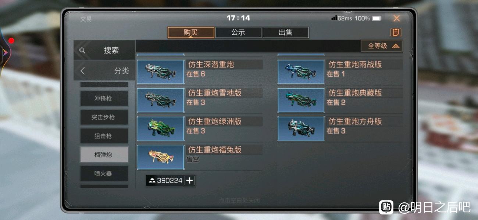The image size is (478, 220).
Task: Select the 喷火器 category
Action: coord(104,173)
